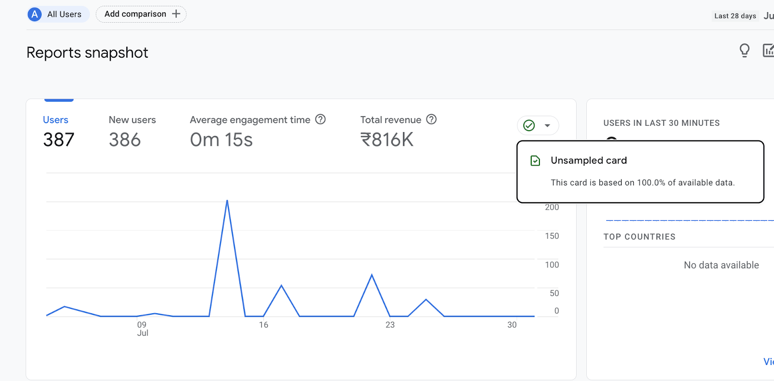Click the green data quality check icon
Viewport: 774px width, 381px height.
point(529,125)
